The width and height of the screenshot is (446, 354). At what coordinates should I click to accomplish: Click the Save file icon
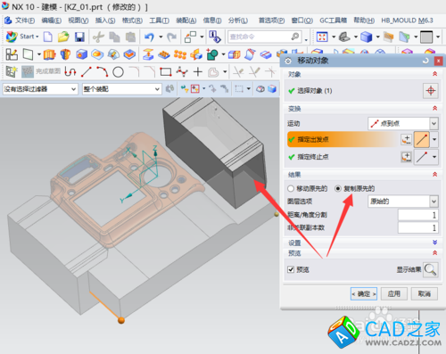point(79,37)
